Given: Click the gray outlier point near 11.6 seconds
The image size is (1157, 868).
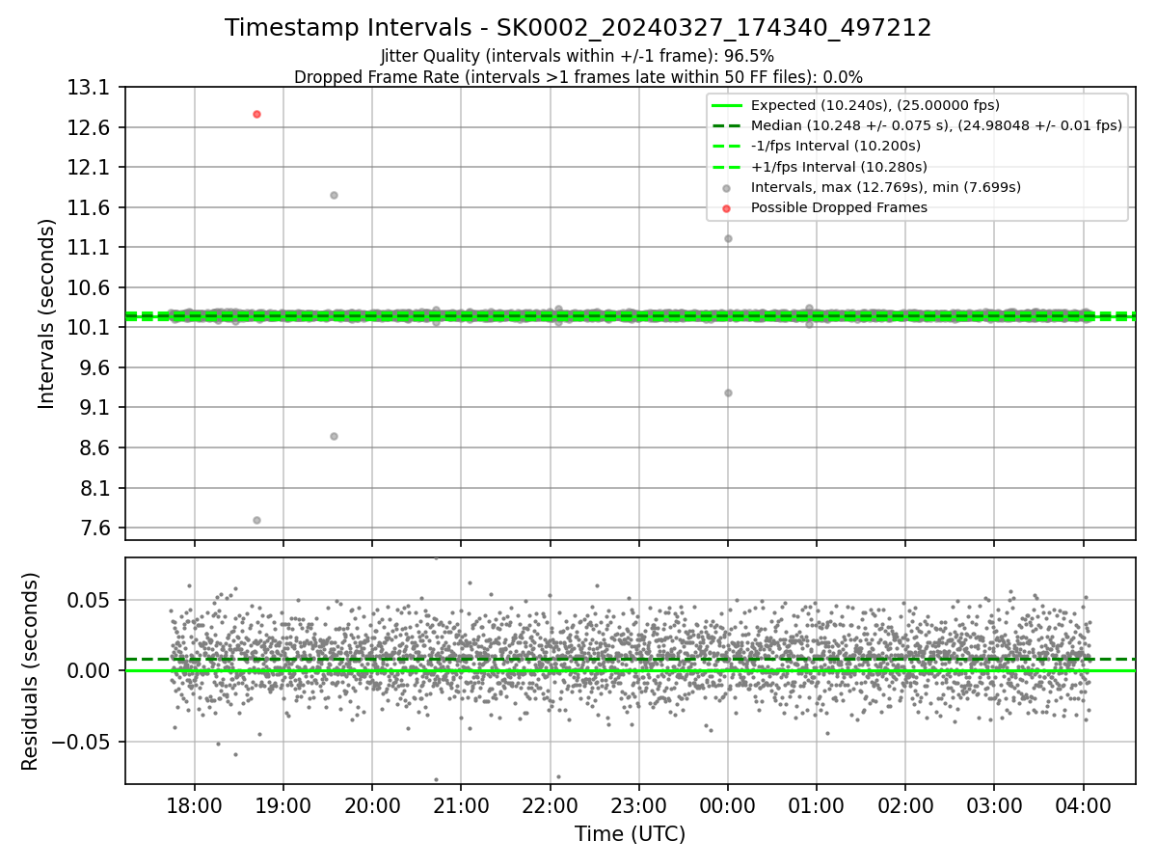Looking at the screenshot, I should pyautogui.click(x=334, y=195).
